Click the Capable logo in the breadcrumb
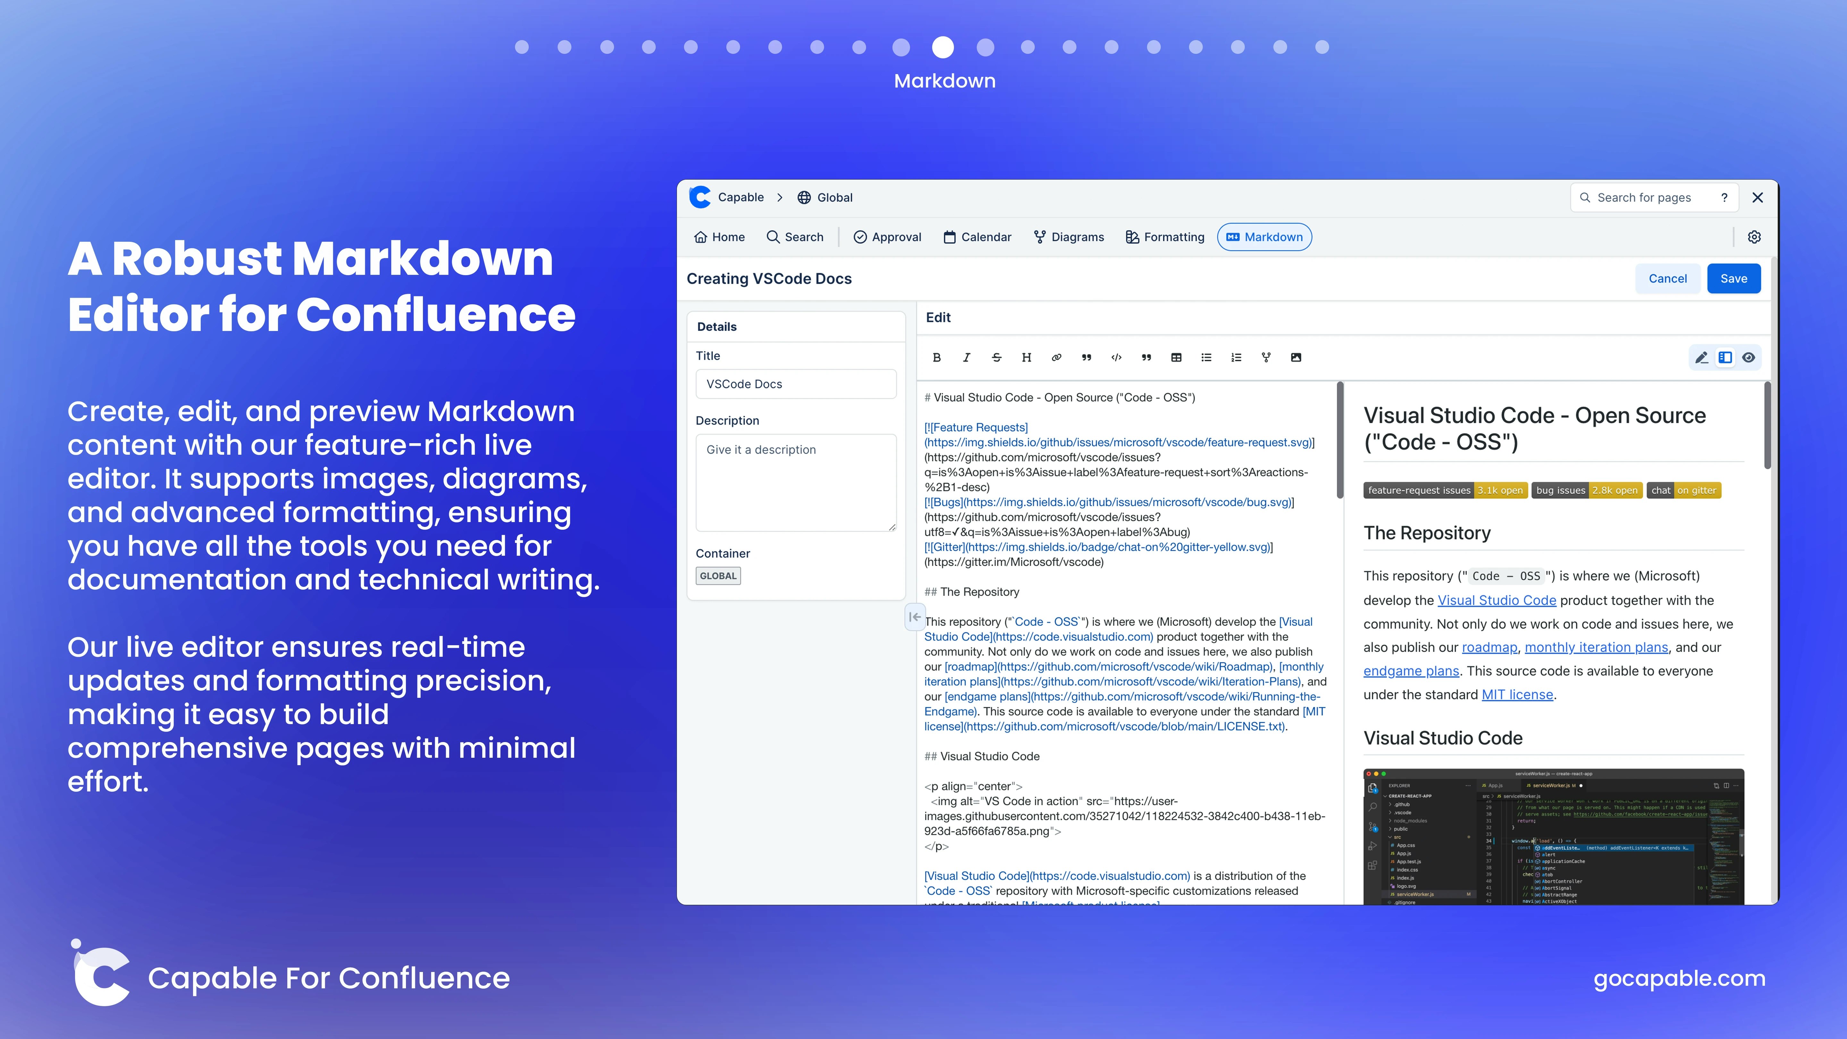Viewport: 1847px width, 1039px height. click(x=700, y=197)
